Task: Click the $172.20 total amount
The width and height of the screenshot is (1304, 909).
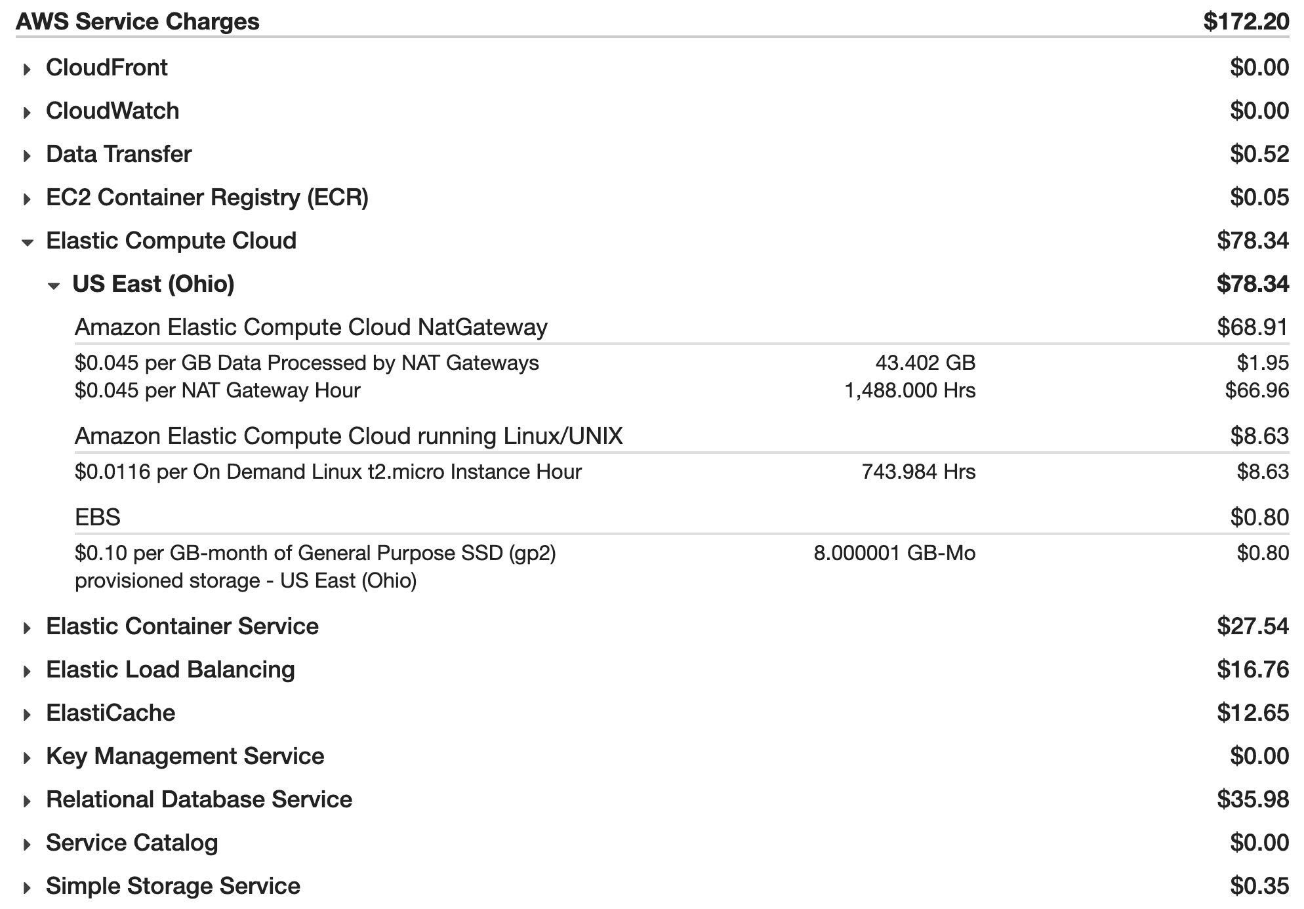Action: 1246,21
